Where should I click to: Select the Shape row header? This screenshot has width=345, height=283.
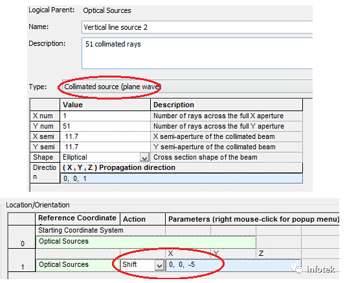pyautogui.click(x=45, y=157)
